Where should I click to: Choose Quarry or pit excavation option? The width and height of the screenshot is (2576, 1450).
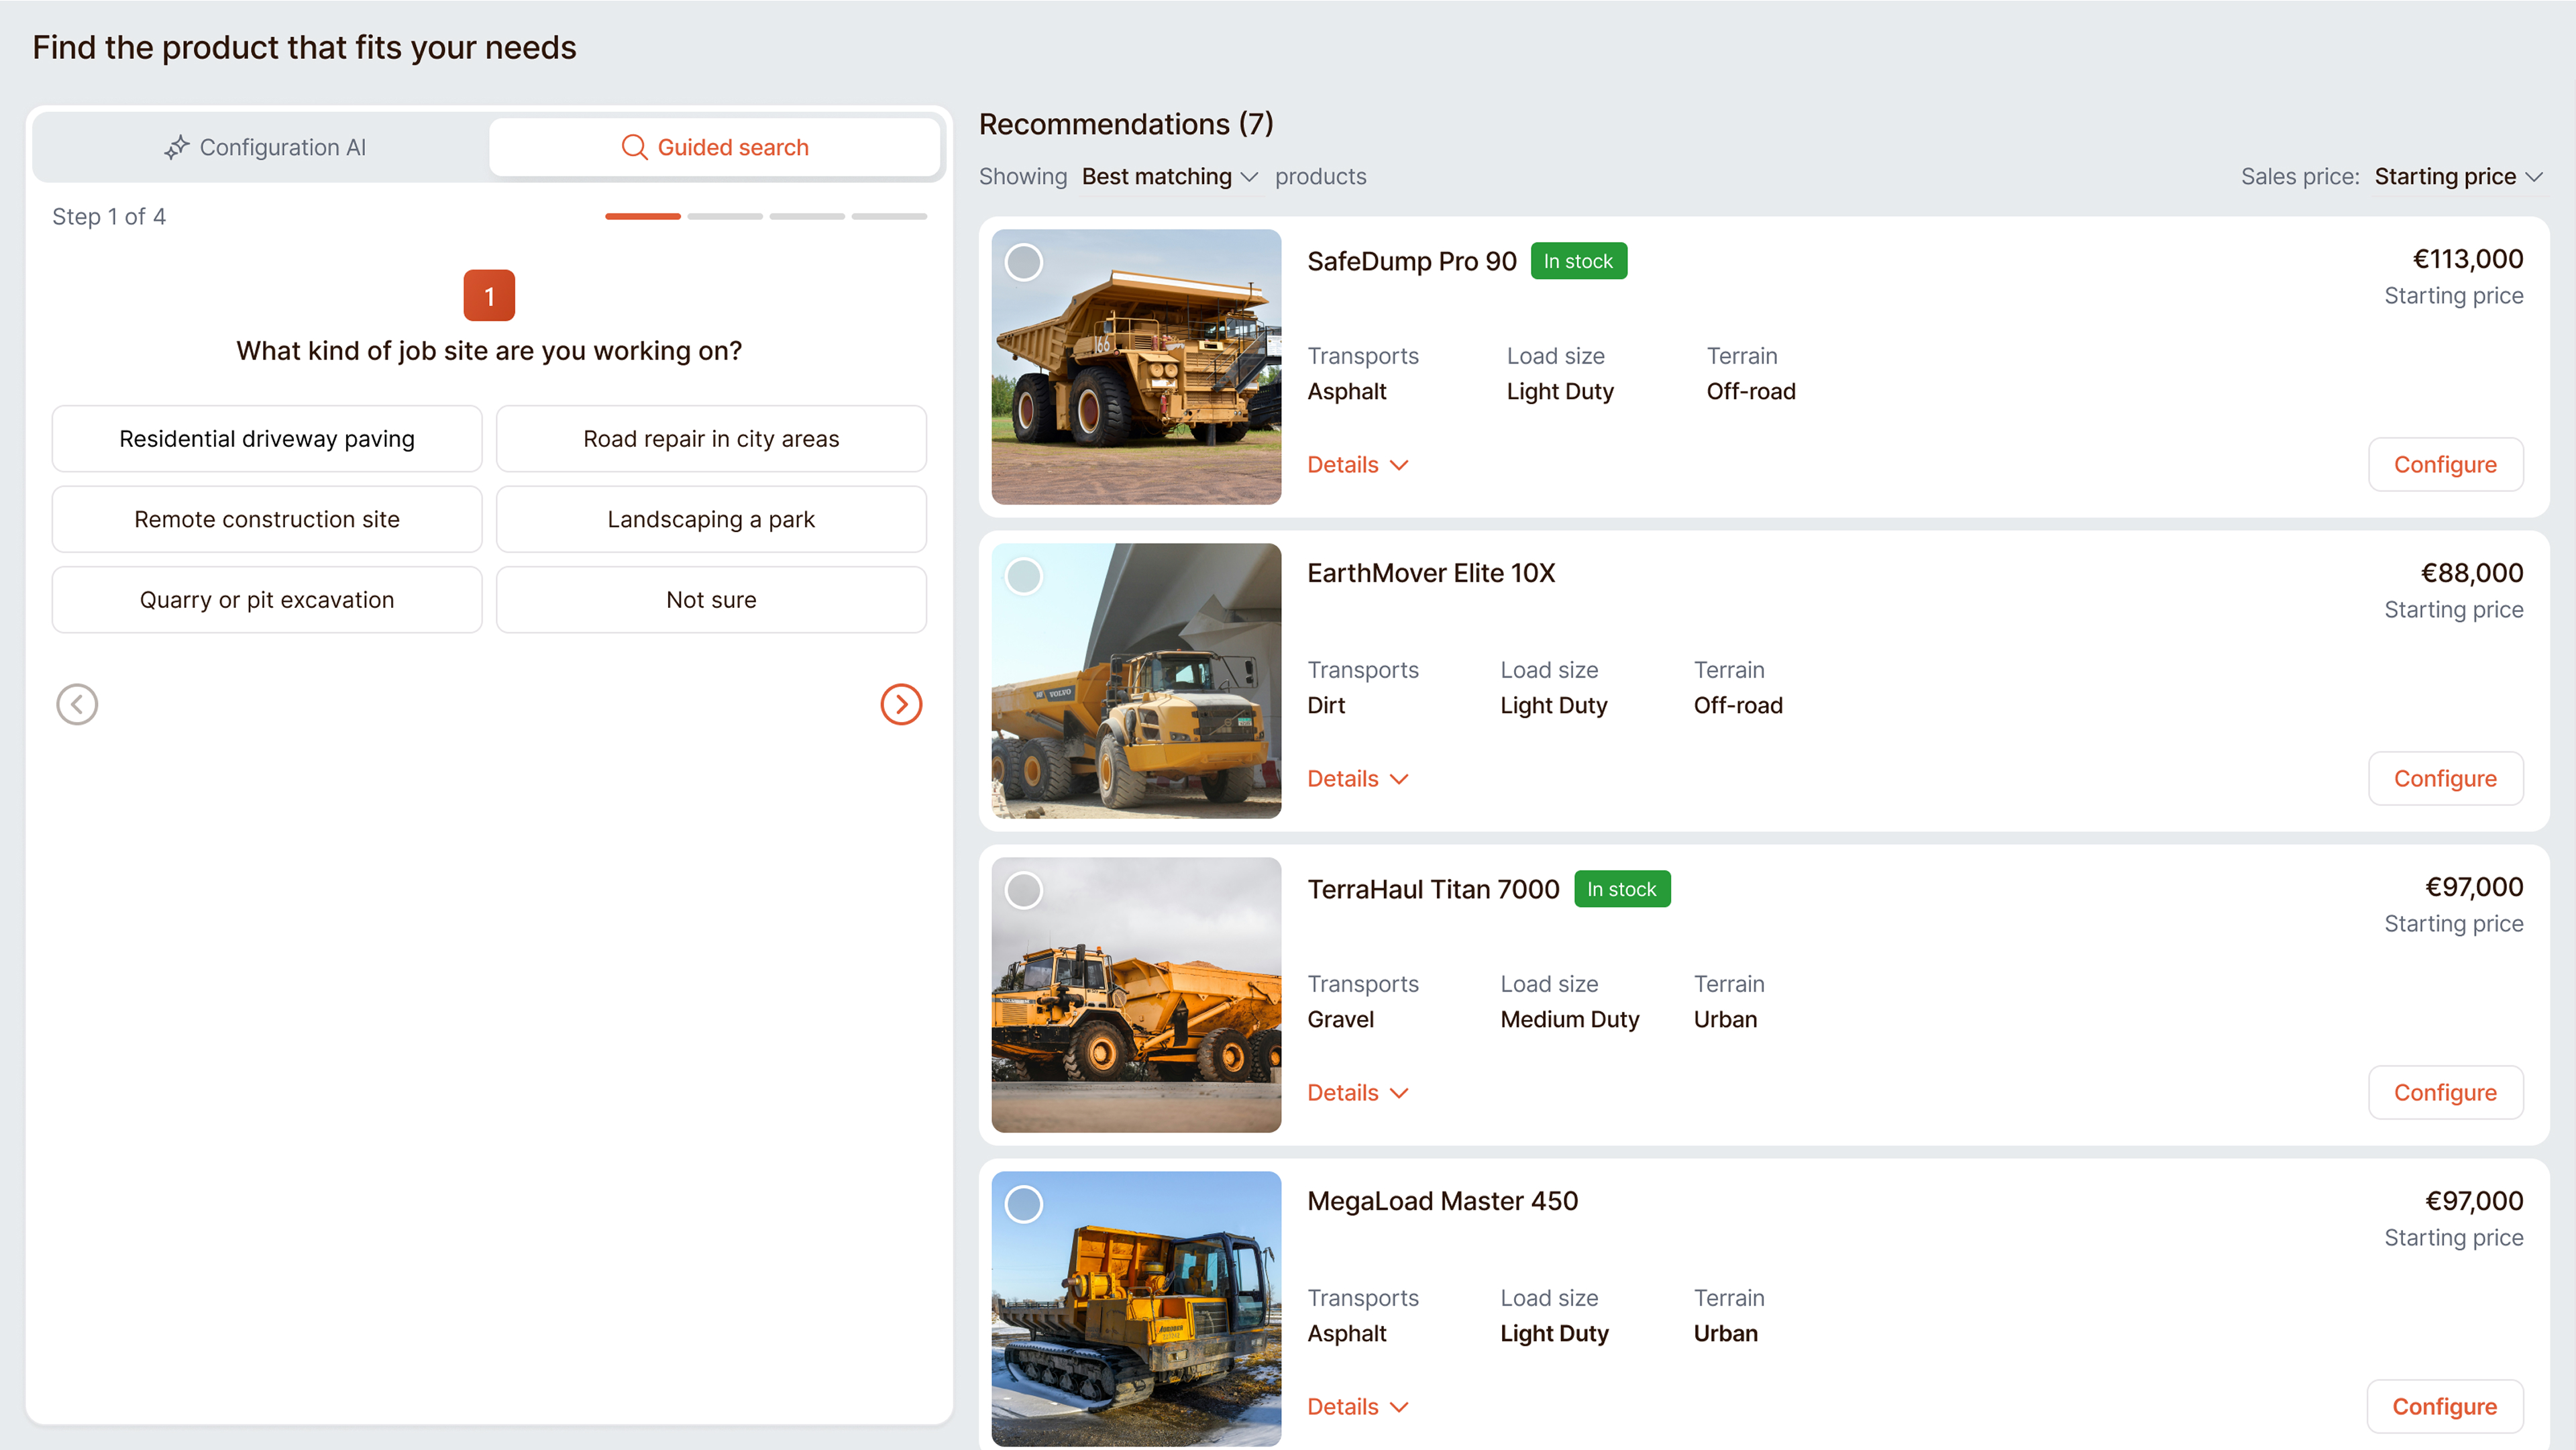pos(266,599)
